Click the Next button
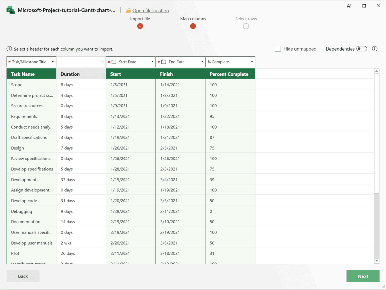 (x=363, y=276)
